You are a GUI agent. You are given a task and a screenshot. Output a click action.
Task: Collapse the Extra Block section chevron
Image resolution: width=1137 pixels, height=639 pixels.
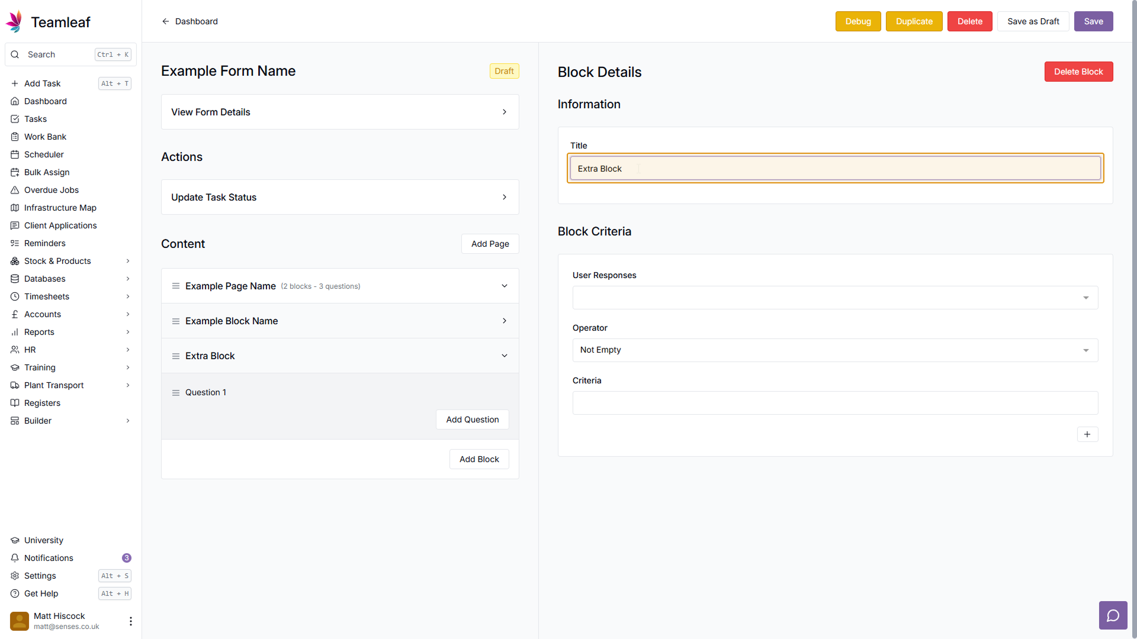coord(505,356)
